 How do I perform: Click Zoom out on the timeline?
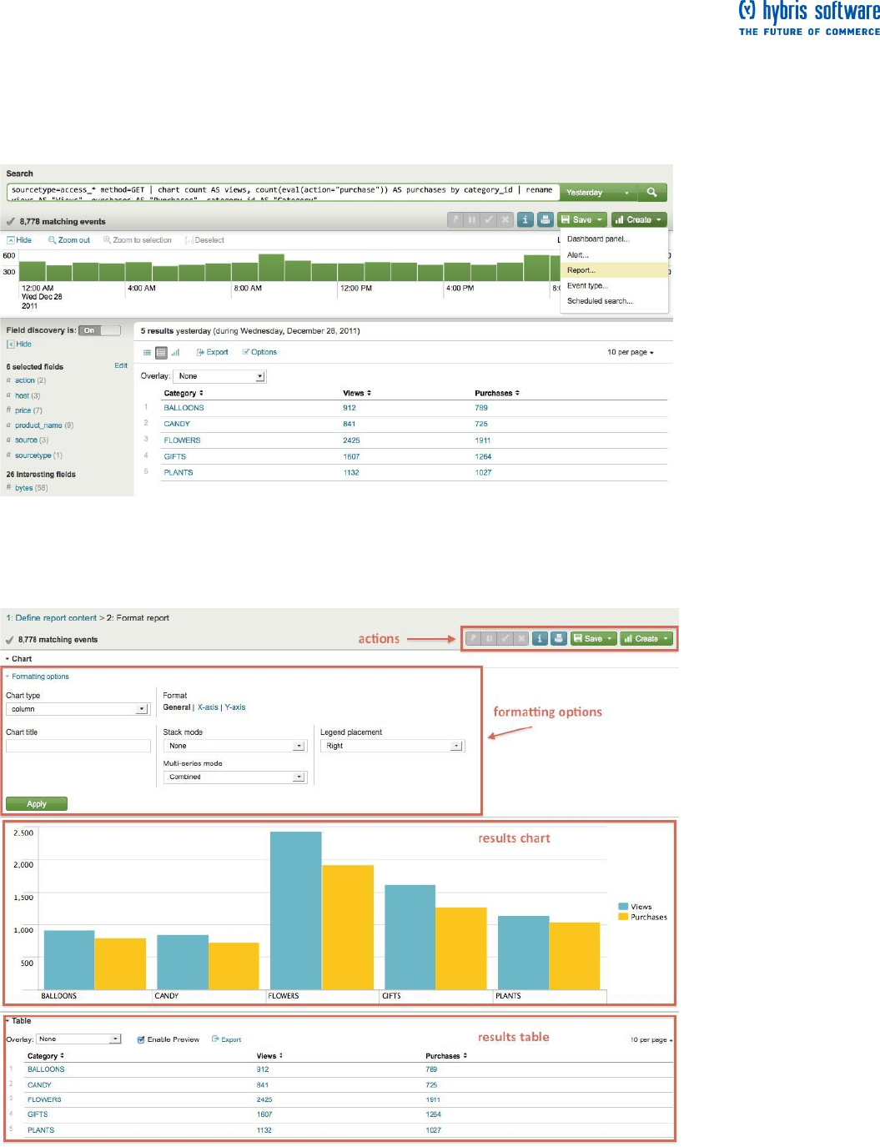pyautogui.click(x=69, y=240)
